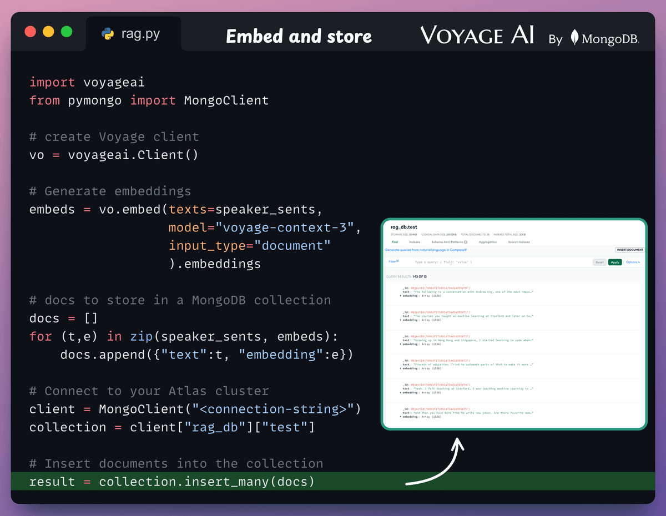Click the Apply query button
666x516 pixels.
615,262
